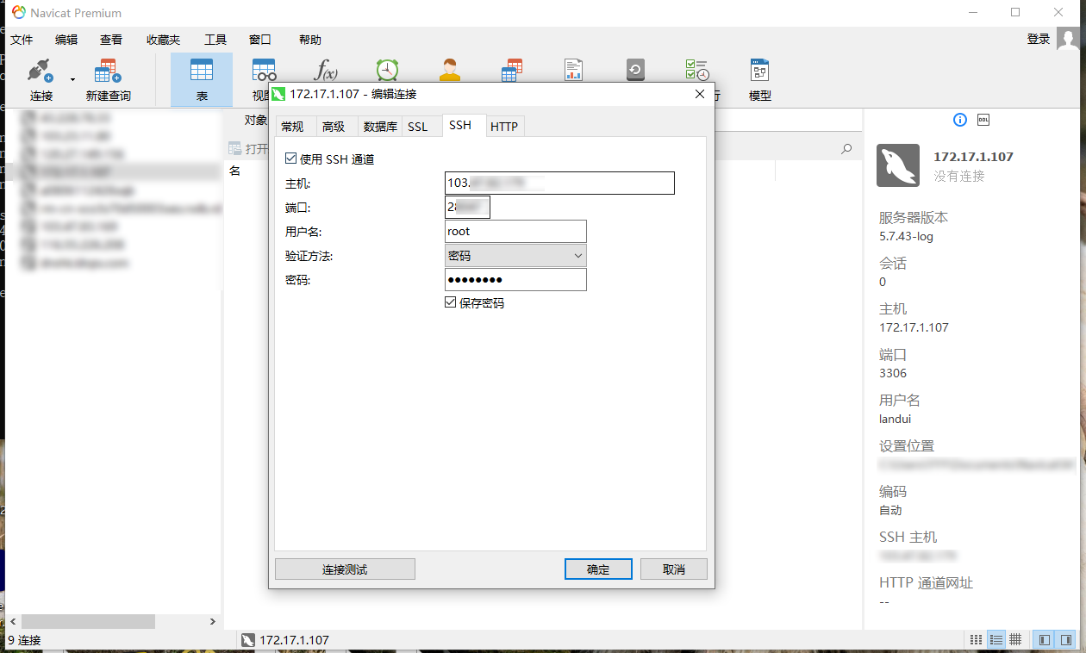Click the sidebar scrollbar right arrow

point(213,621)
